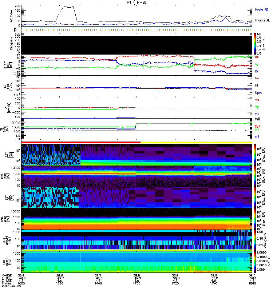The width and height of the screenshot is (273, 291).
Task: Click the 1800 time tick label
Action: (x=252, y=283)
